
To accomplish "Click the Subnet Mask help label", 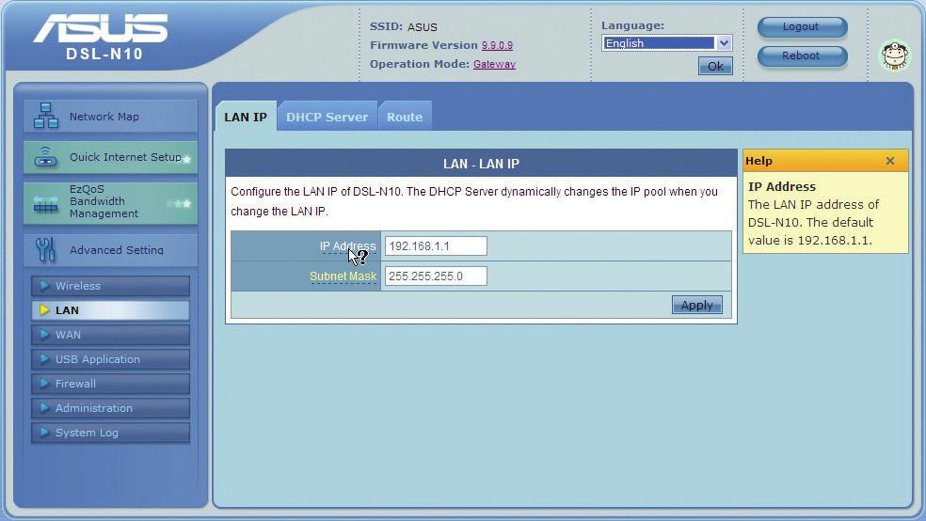I will 343,276.
